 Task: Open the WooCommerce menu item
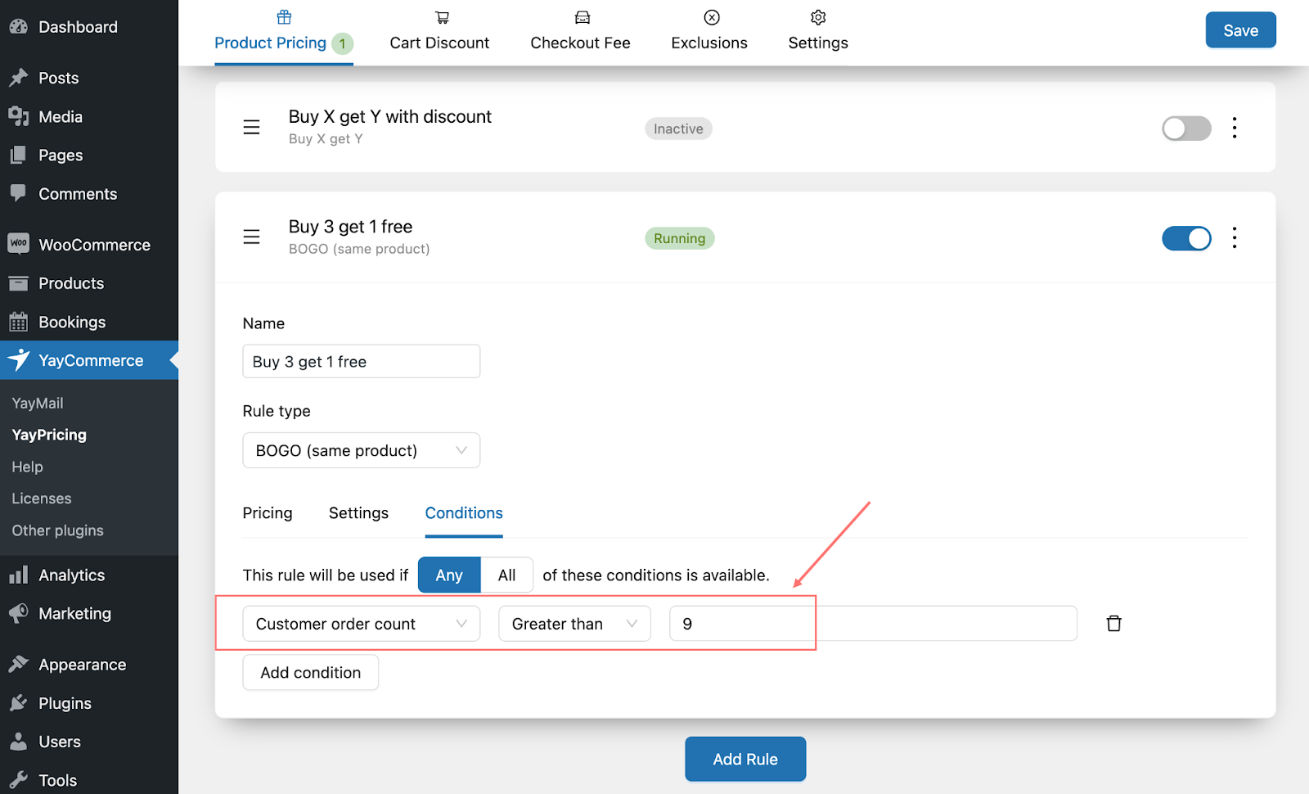point(89,245)
